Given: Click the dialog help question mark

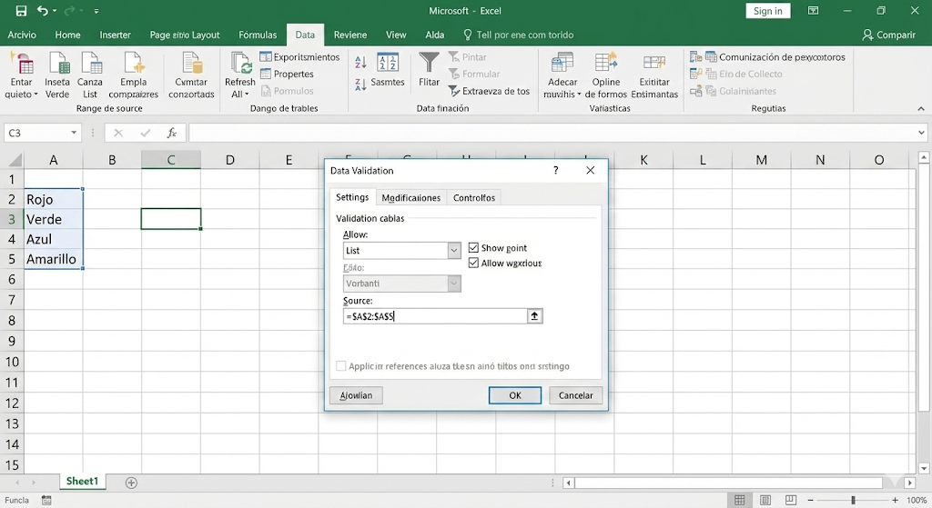Looking at the screenshot, I should tap(556, 170).
